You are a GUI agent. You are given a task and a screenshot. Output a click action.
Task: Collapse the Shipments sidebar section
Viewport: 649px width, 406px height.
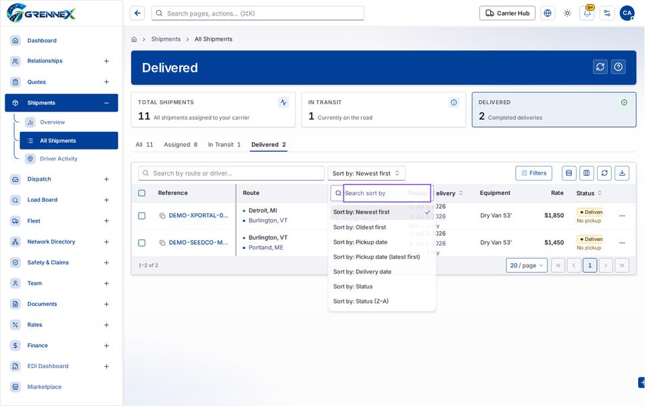[x=106, y=103]
